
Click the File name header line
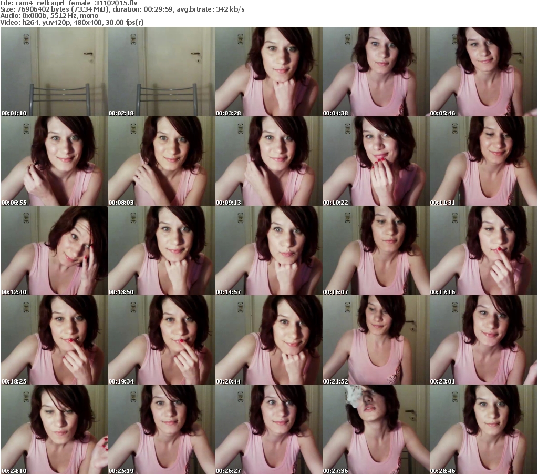click(x=69, y=3)
